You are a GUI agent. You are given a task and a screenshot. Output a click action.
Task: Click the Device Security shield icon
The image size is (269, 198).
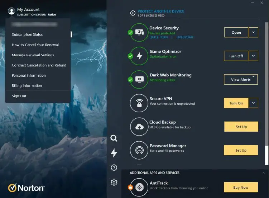pyautogui.click(x=139, y=32)
